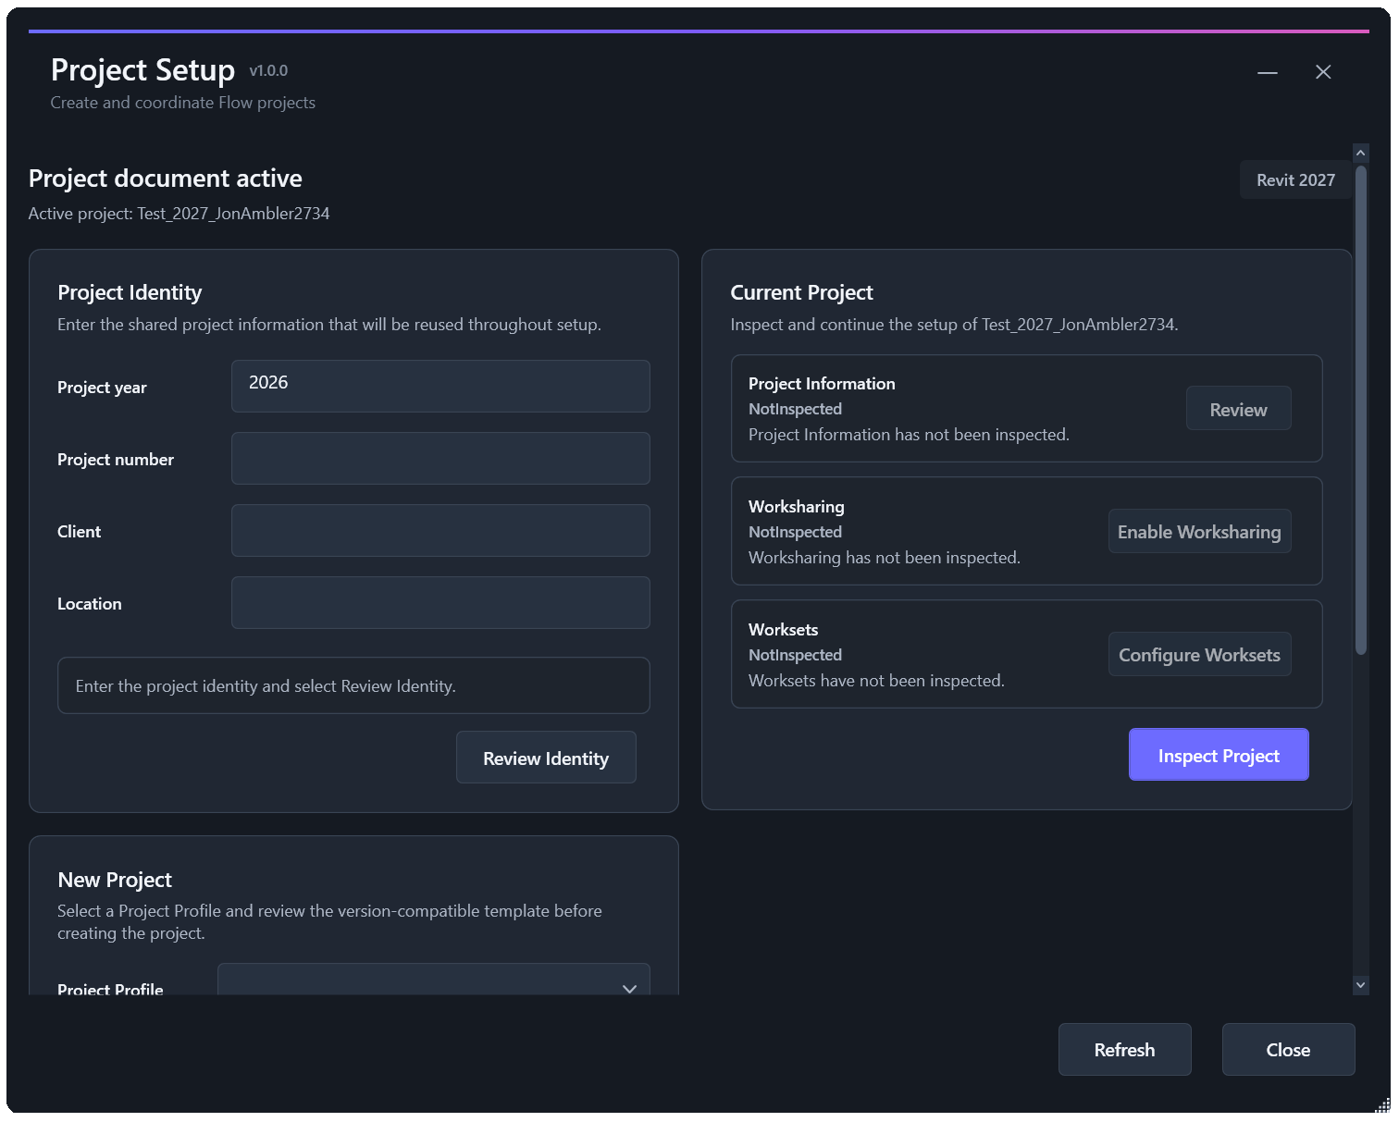The width and height of the screenshot is (1399, 1122).
Task: Click 'Create and coordinate Flow projects' subtitle
Action: pyautogui.click(x=182, y=103)
